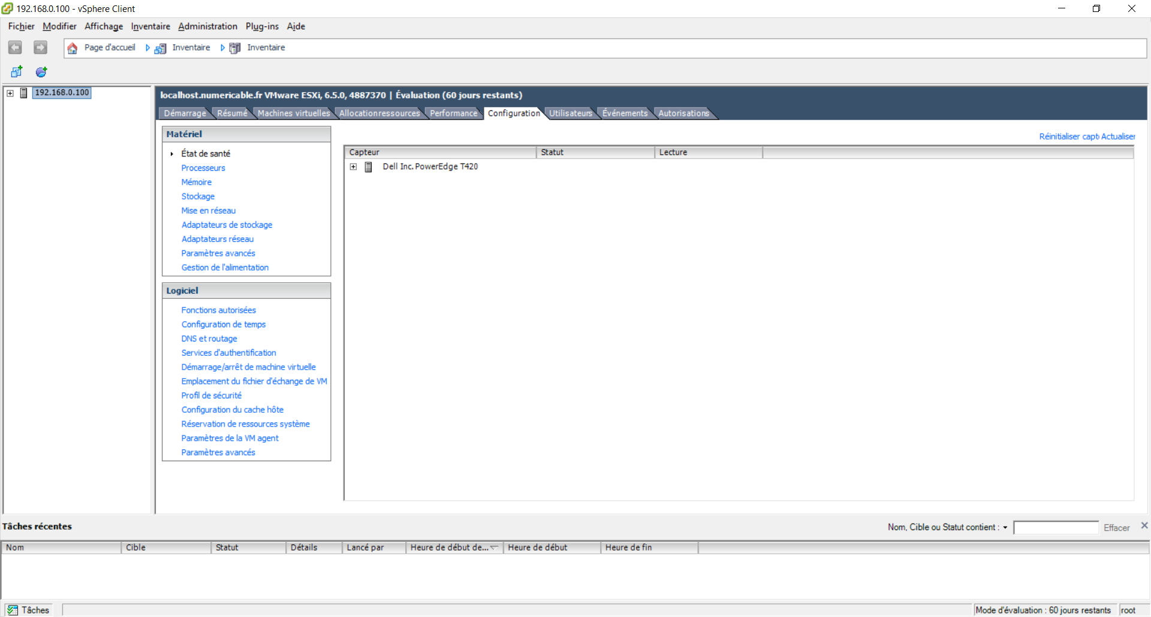Expand the 192.168.0.100 host tree node

10,93
